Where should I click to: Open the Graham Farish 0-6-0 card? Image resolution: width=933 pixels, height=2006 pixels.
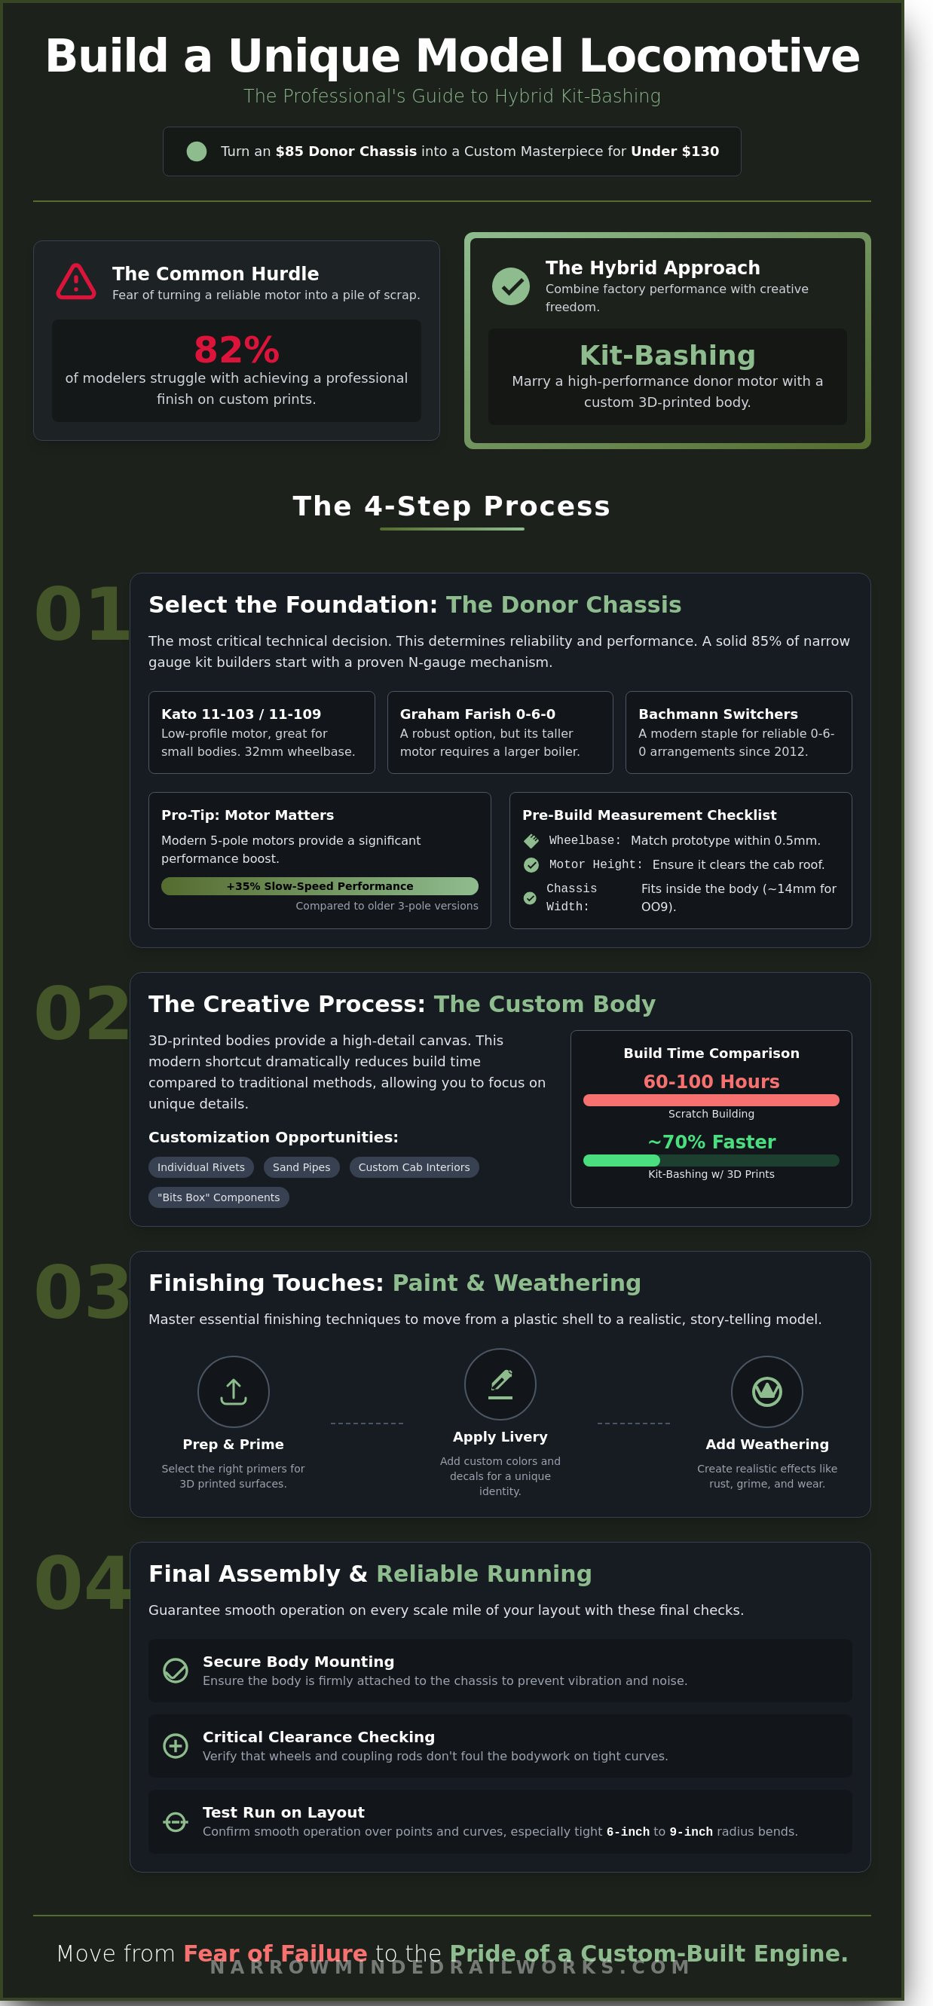click(x=499, y=732)
